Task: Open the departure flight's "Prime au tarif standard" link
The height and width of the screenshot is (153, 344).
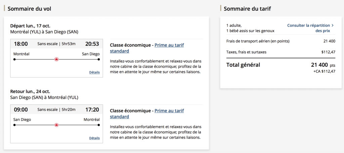Action: (169, 45)
